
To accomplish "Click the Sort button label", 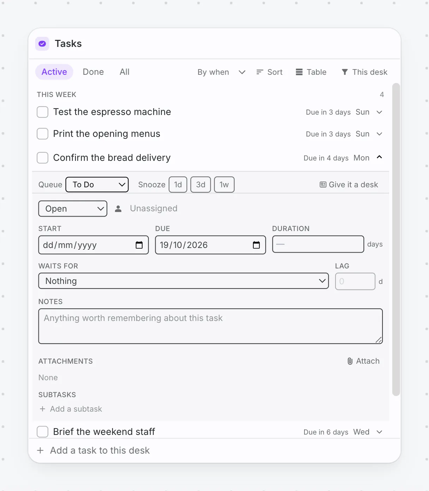I will point(275,72).
